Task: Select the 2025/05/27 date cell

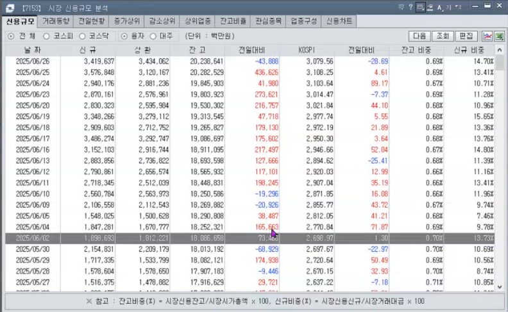Action: (x=33, y=283)
